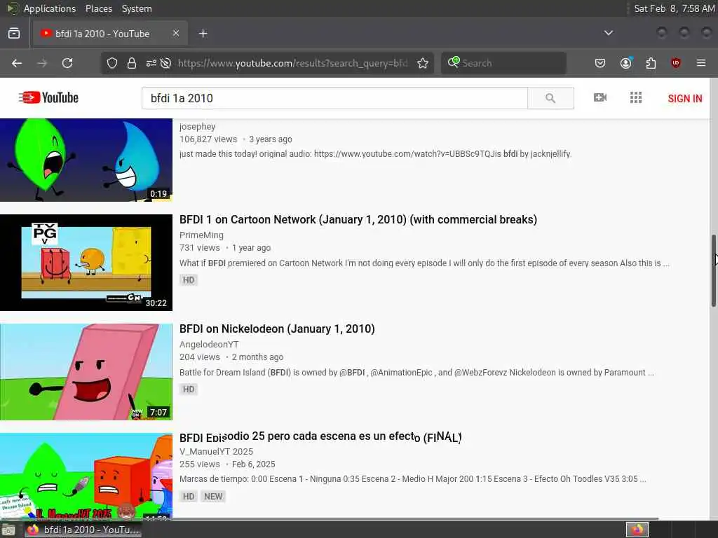Open the leaf and teardrop 0:19 video thumbnail
The width and height of the screenshot is (718, 538).
[86, 160]
